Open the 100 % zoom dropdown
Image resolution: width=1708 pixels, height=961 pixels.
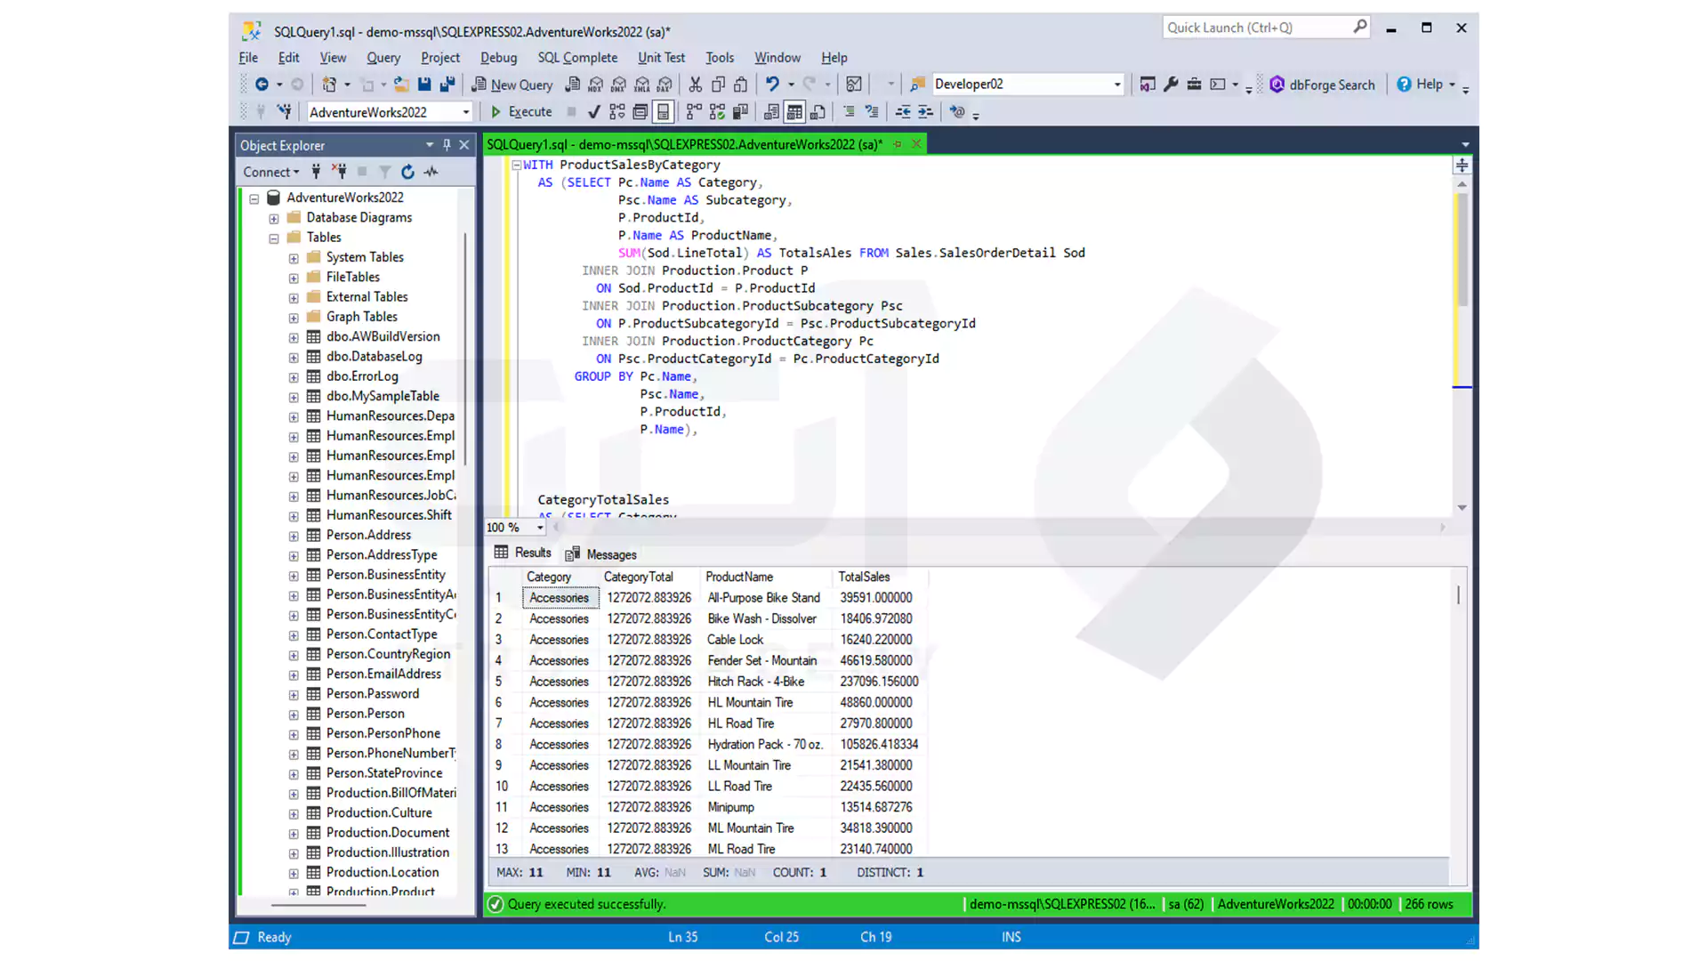(539, 528)
